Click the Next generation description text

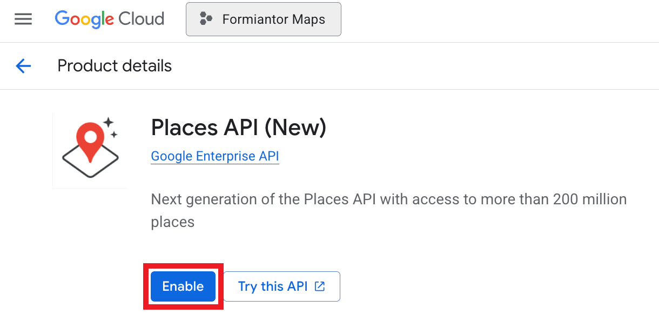[389, 210]
